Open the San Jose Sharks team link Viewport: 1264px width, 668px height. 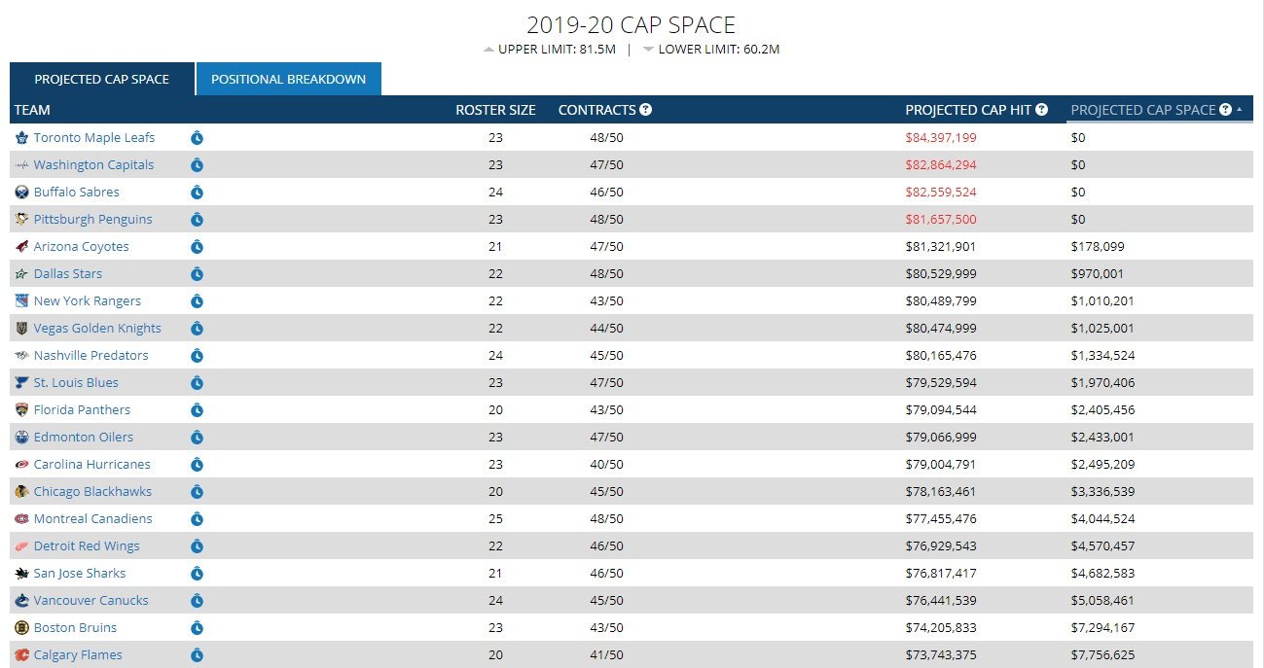(x=80, y=574)
